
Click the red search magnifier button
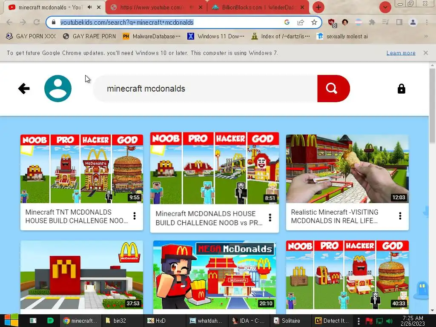pos(333,89)
